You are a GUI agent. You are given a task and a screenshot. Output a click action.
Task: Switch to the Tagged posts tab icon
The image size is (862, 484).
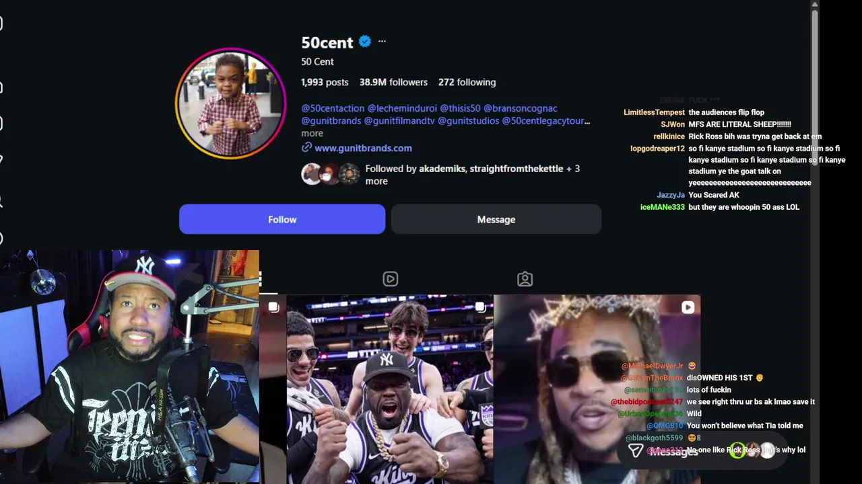525,279
